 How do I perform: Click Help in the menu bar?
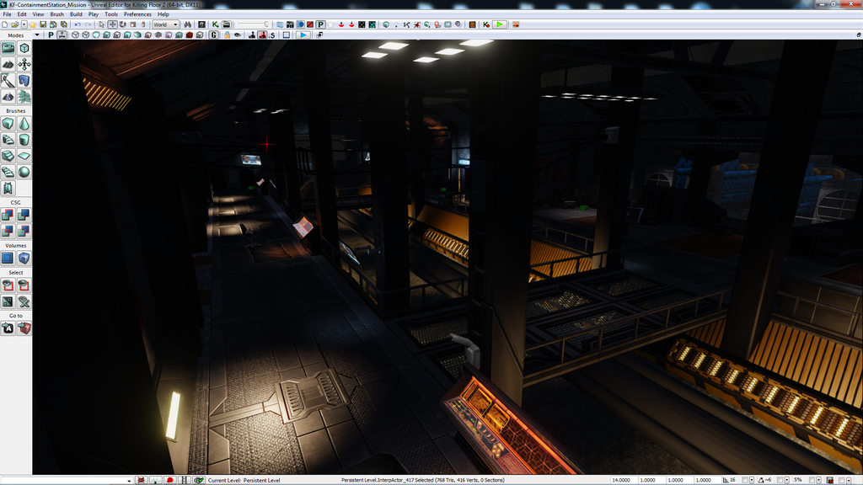[163, 14]
